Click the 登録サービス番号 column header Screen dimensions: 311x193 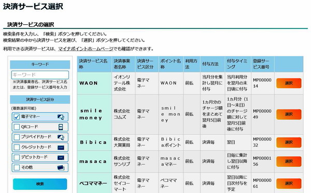click(263, 64)
